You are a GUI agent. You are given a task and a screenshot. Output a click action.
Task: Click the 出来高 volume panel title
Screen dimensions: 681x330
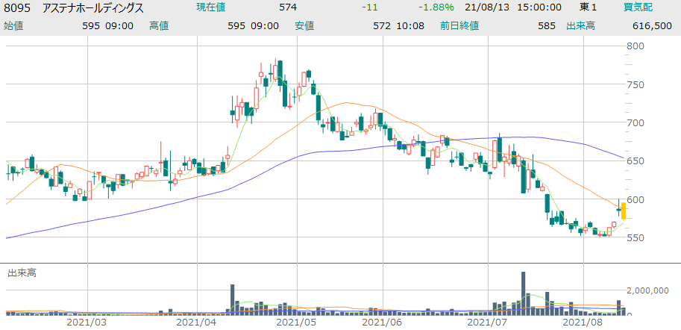point(21,273)
